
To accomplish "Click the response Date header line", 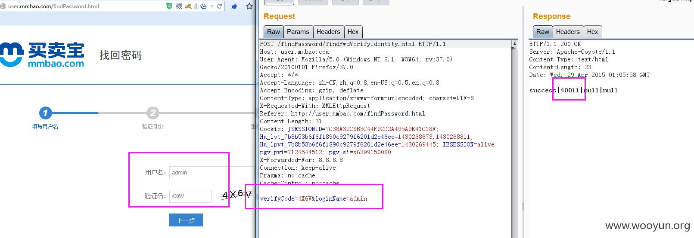I will point(589,75).
